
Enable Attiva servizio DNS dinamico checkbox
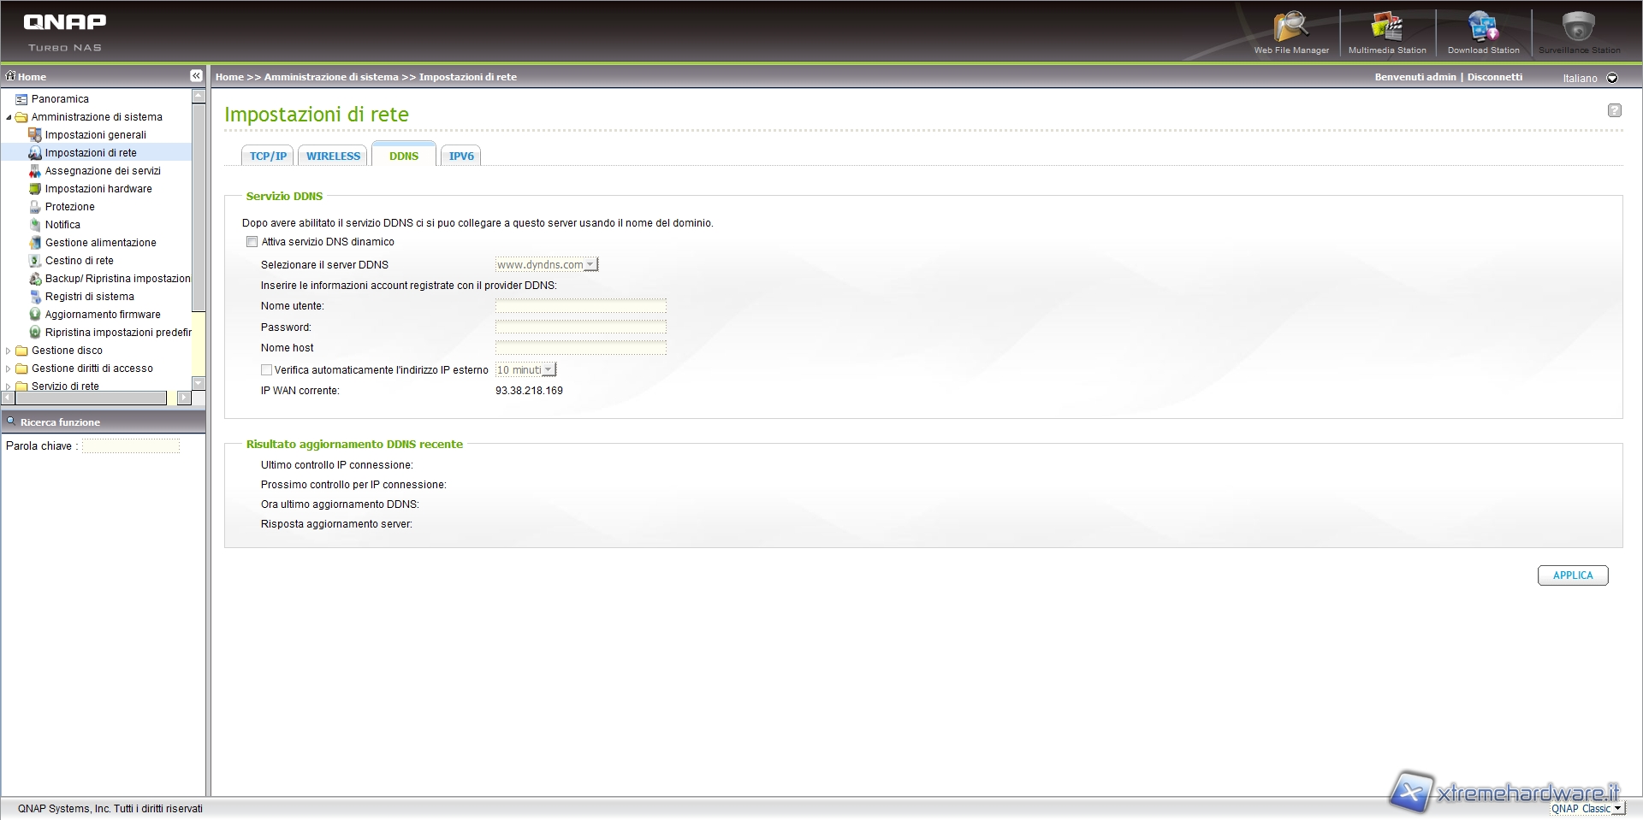click(252, 242)
